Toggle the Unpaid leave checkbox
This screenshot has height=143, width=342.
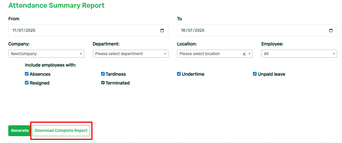pos(255,74)
